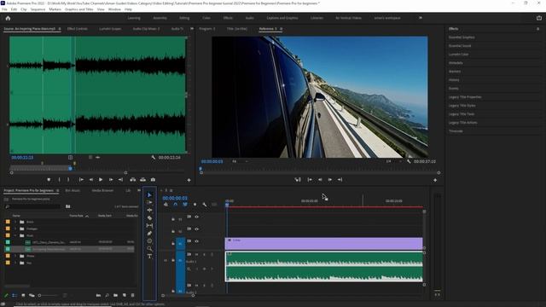The image size is (546, 307).
Task: Expand the second bin folder in Project panel
Action: pos(15,229)
